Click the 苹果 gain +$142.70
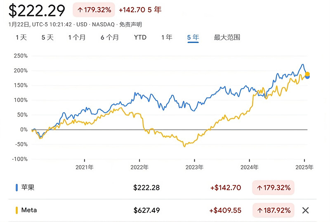 tap(226, 187)
